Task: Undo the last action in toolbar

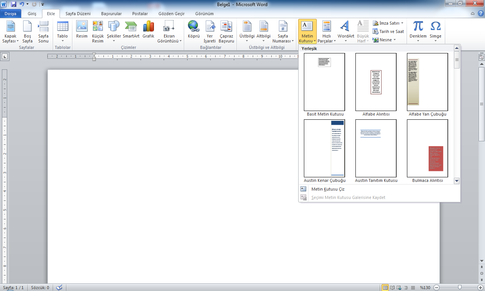Action: pos(22,4)
